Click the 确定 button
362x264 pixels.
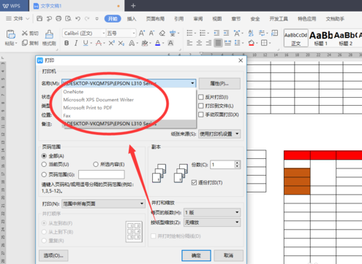pyautogui.click(x=196, y=255)
